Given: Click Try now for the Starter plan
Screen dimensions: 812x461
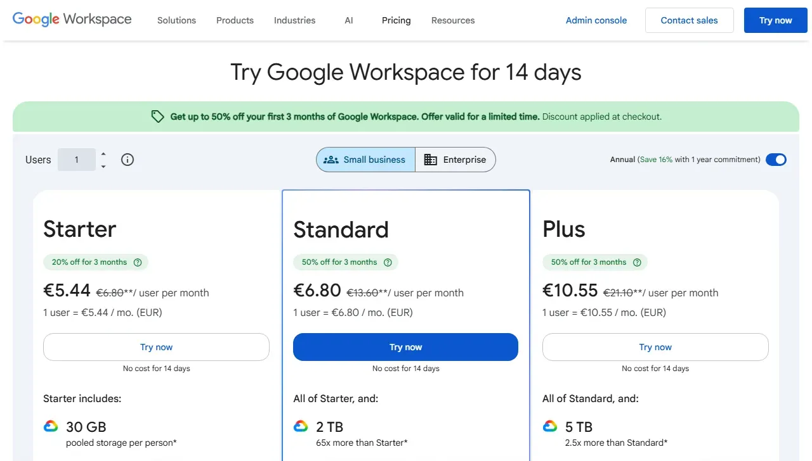Looking at the screenshot, I should point(156,347).
